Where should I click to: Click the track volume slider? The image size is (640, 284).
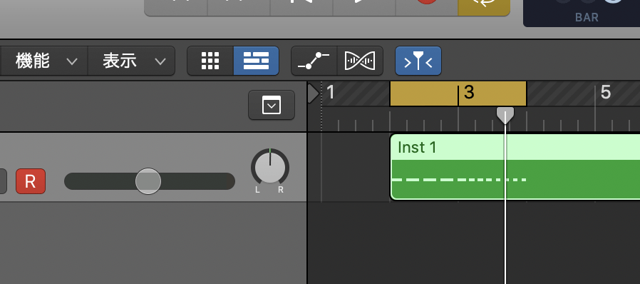coord(150,181)
